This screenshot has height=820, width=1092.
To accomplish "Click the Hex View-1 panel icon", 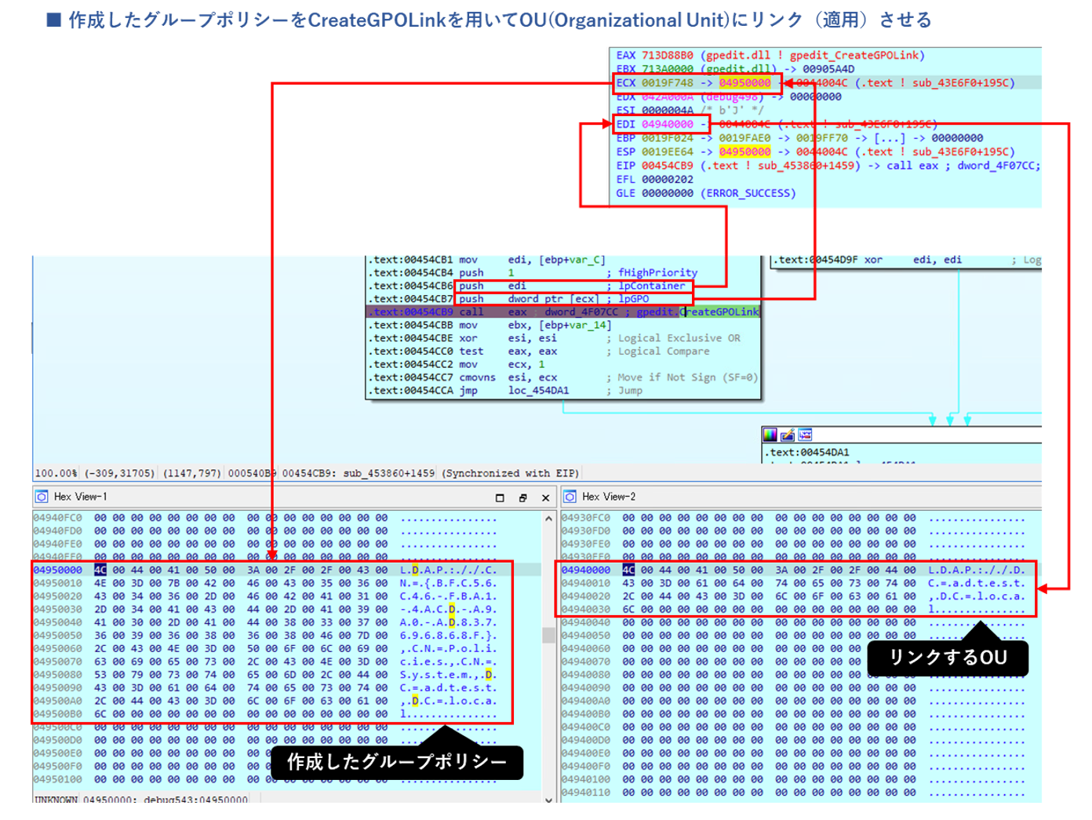I will click(x=42, y=497).
